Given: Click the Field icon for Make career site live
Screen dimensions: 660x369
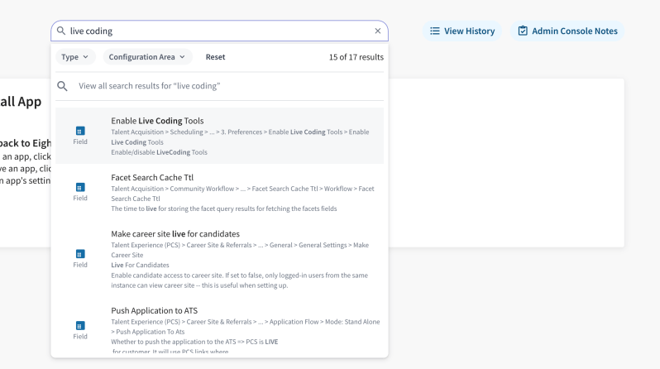Looking at the screenshot, I should (x=80, y=254).
